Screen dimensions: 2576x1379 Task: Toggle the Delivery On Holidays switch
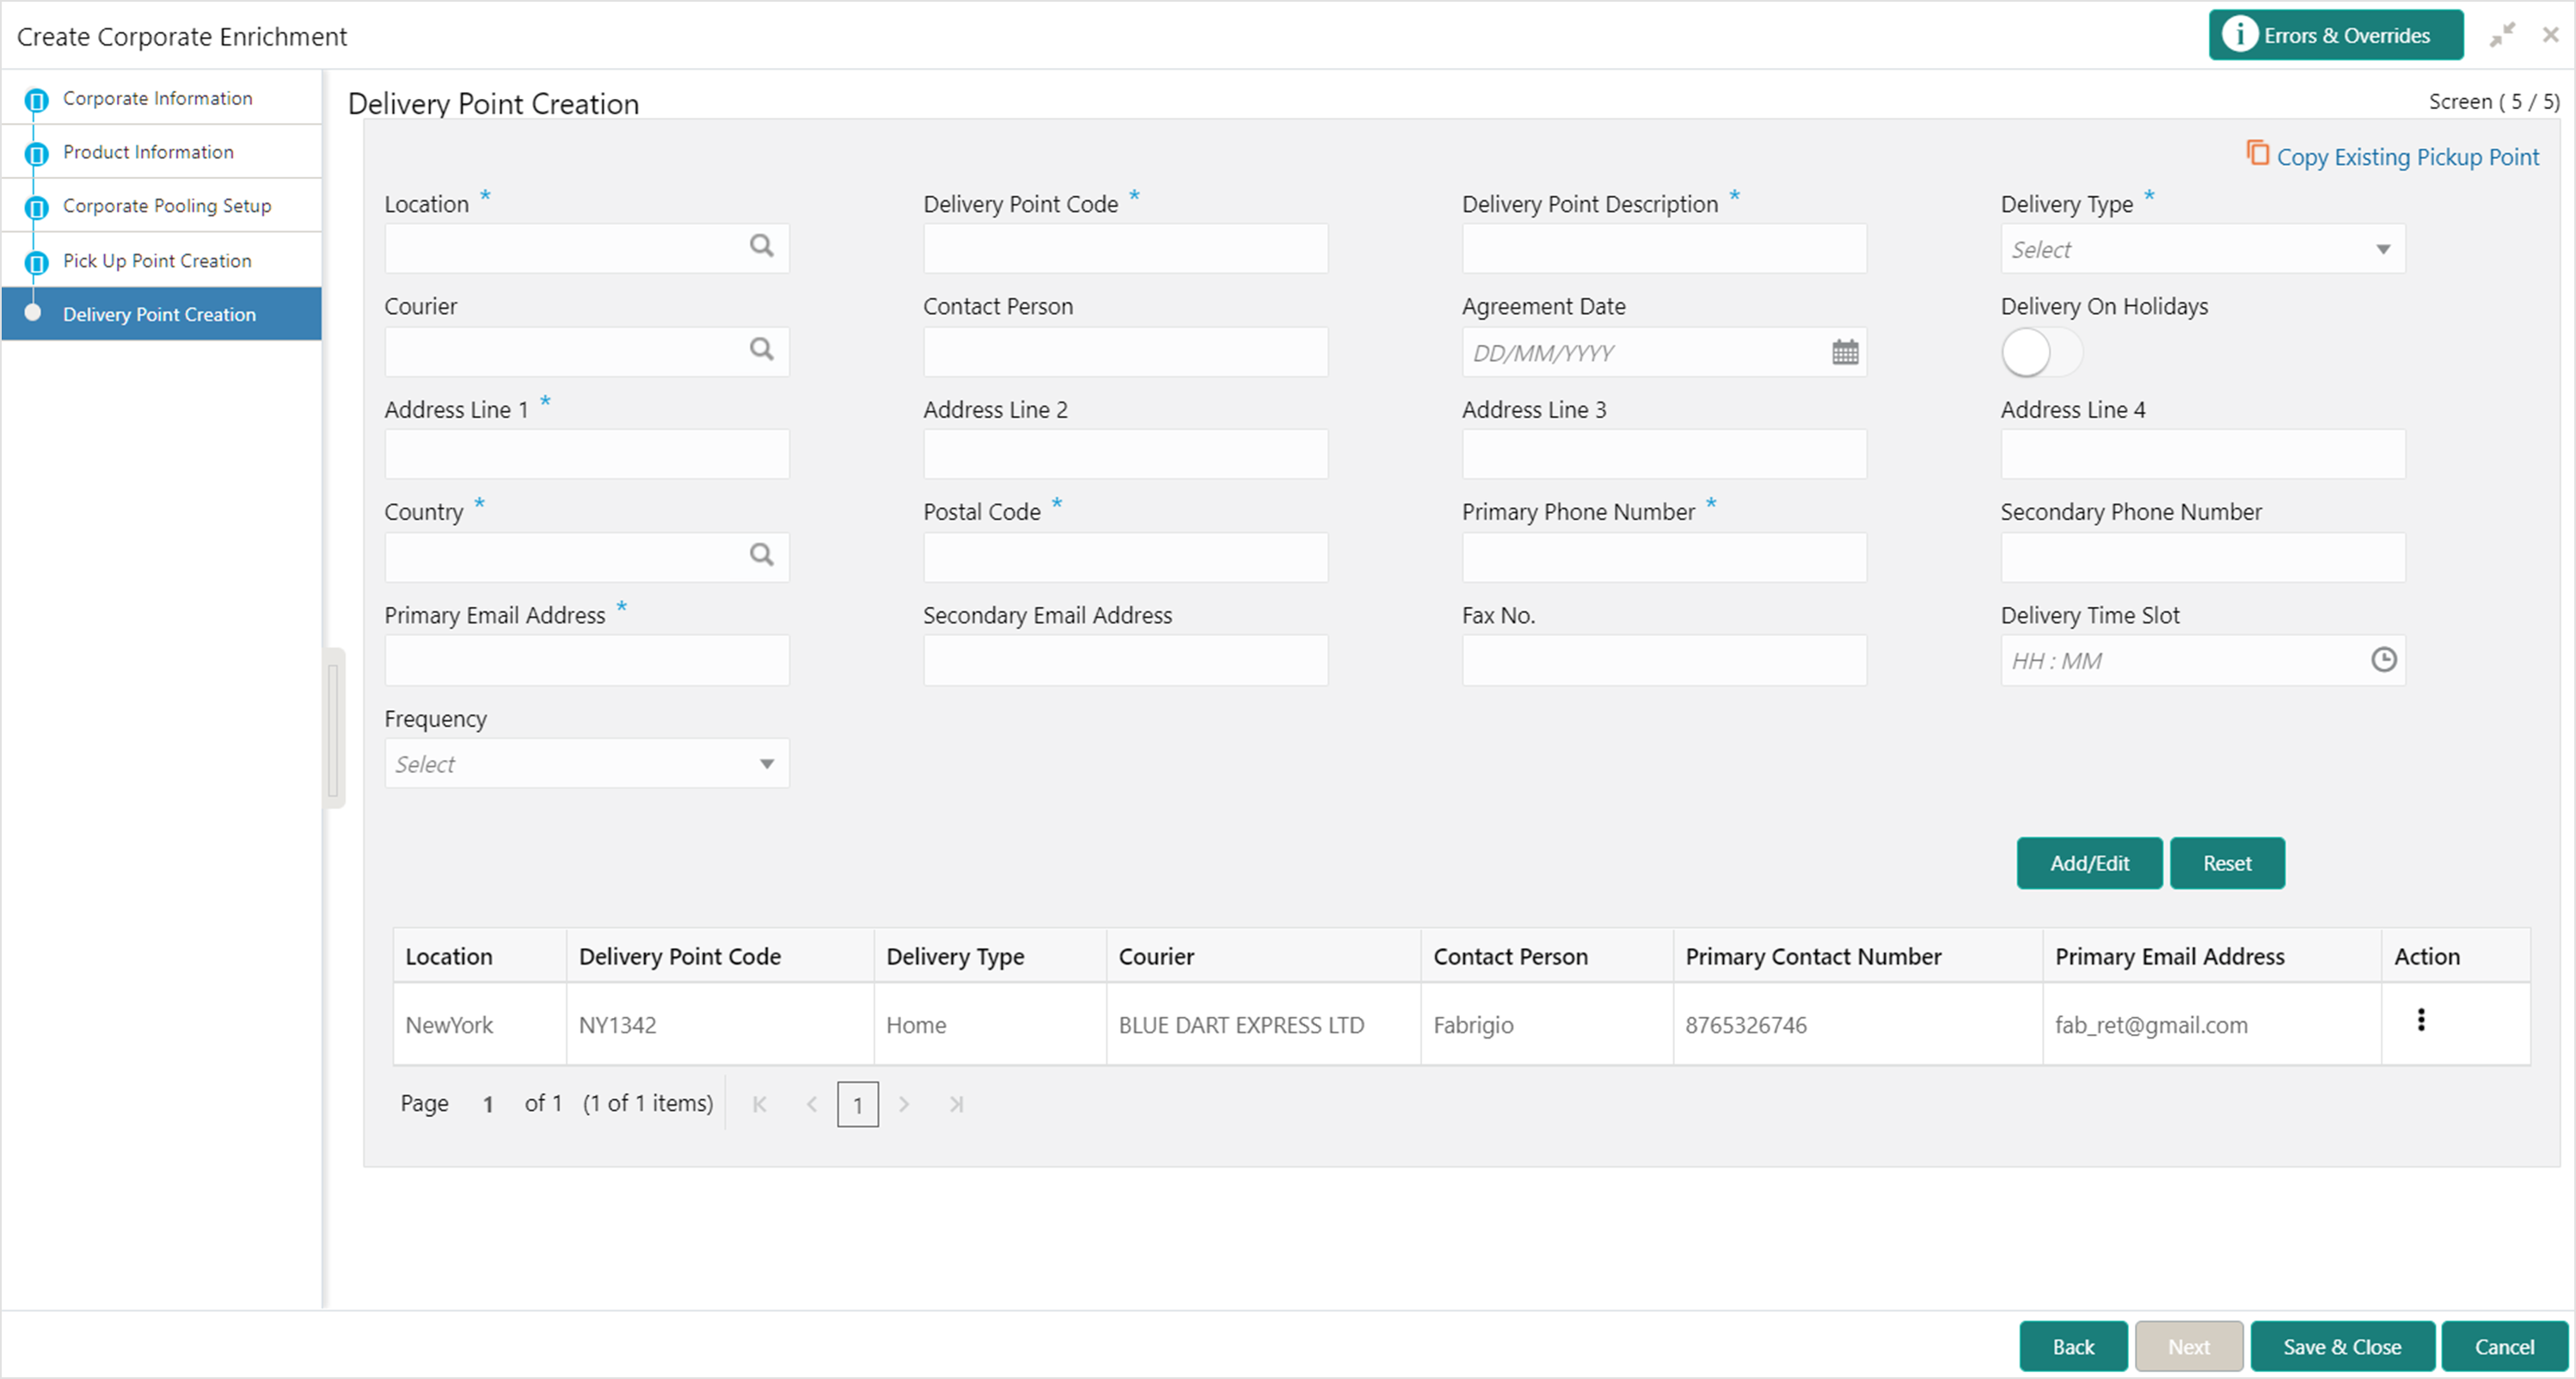2040,353
